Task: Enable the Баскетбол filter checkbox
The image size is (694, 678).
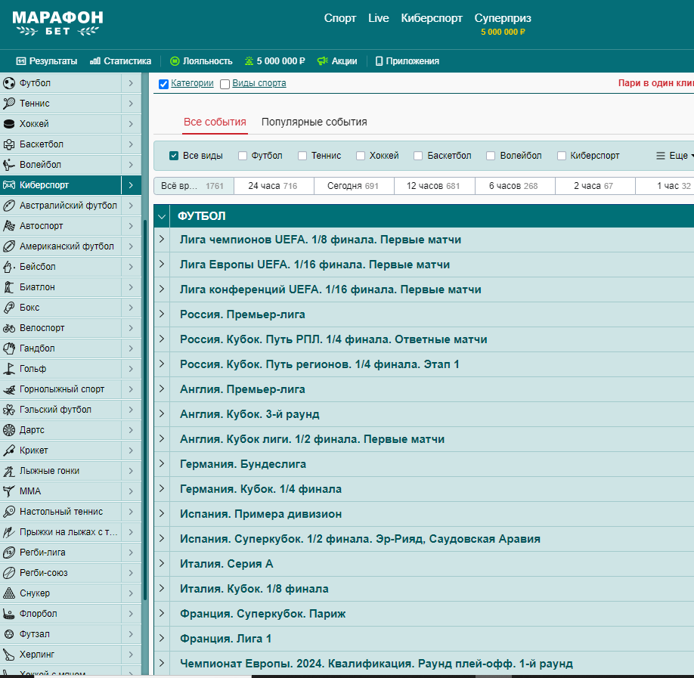Action: pos(418,156)
